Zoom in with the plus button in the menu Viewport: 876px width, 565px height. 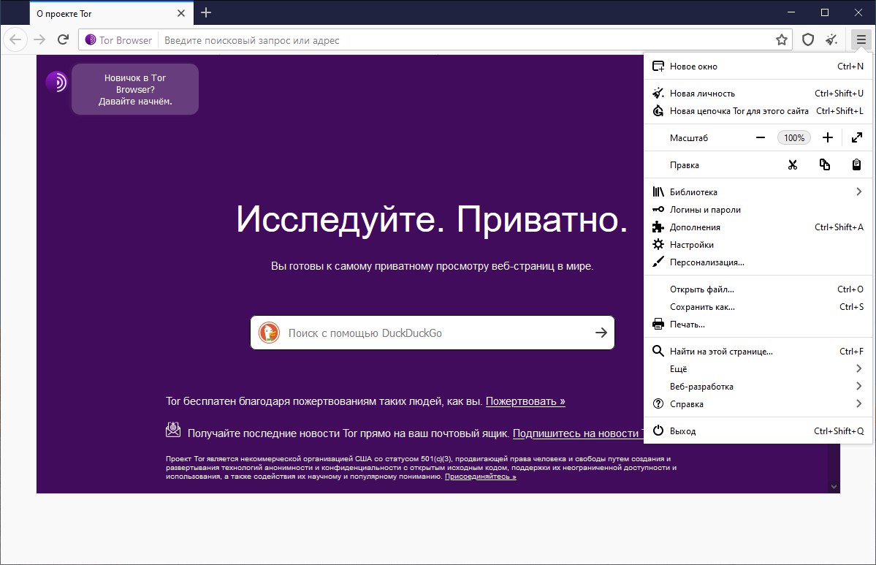click(828, 137)
